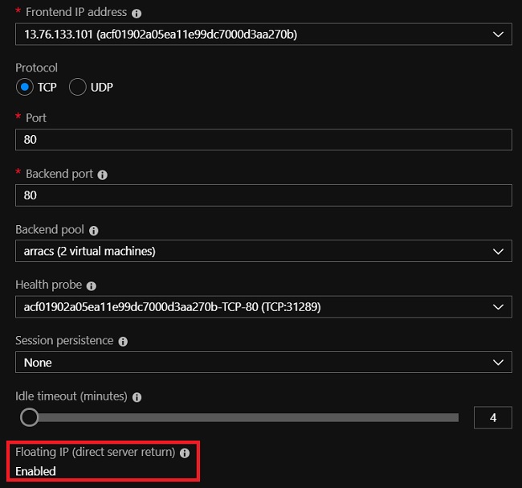Open the Health probe dropdown

[x=263, y=306]
